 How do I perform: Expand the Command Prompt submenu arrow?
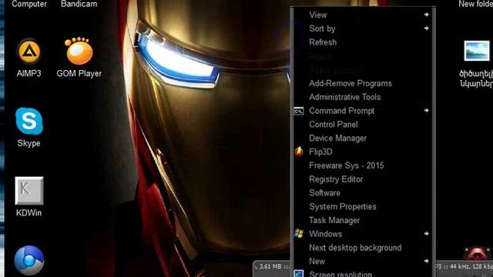(x=426, y=111)
